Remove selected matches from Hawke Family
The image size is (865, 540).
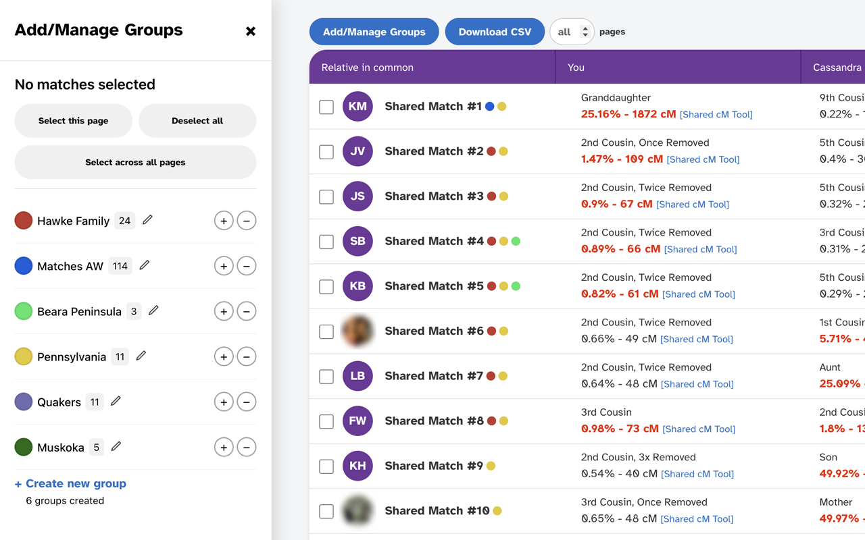tap(247, 221)
